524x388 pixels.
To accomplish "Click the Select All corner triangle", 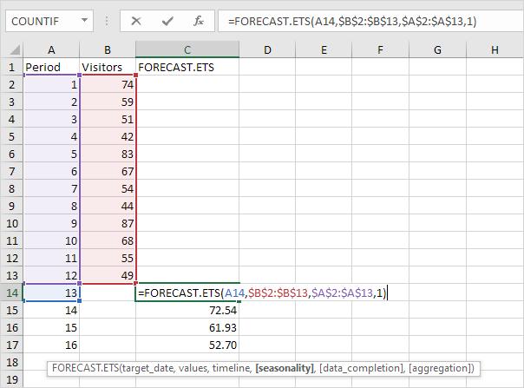I will 15,49.
